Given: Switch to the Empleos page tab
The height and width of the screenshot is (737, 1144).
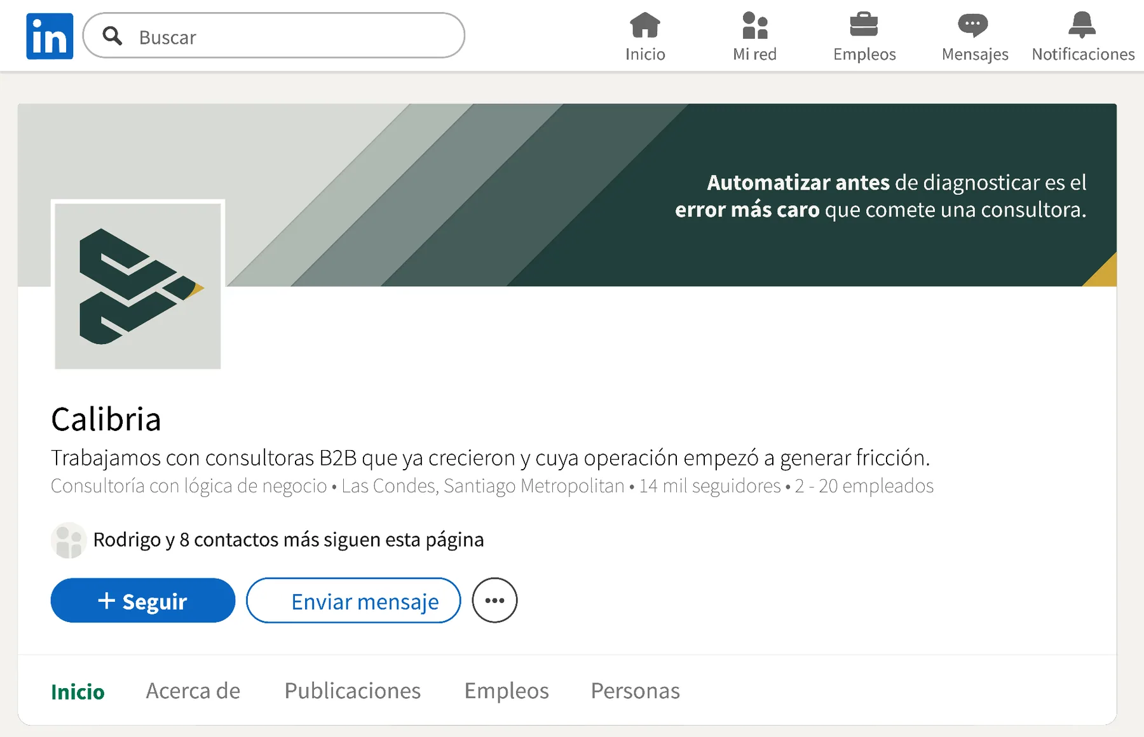Looking at the screenshot, I should (507, 691).
